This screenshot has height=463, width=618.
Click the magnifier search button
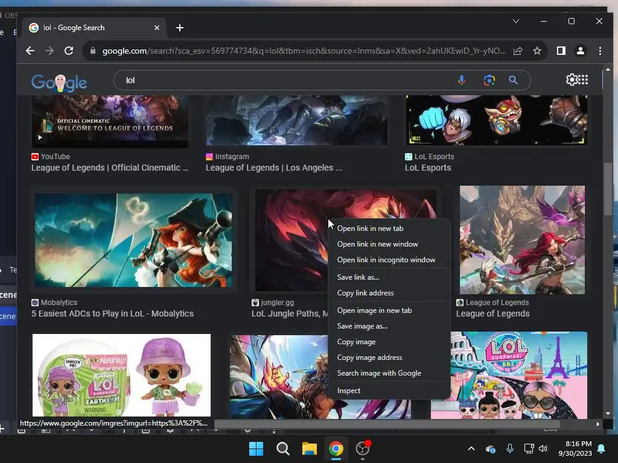[513, 80]
